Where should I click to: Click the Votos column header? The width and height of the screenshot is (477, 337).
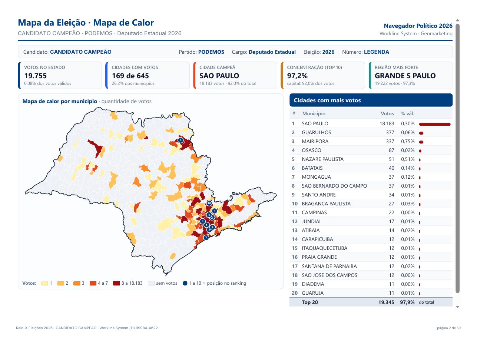pos(387,113)
